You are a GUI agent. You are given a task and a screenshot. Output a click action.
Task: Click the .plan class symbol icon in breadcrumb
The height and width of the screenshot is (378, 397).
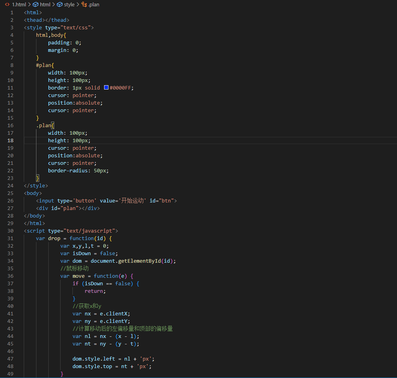tap(84, 5)
